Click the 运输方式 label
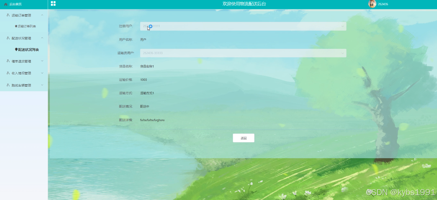The width and height of the screenshot is (437, 200). 126,93
